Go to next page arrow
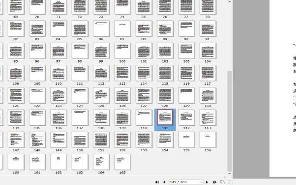The image size is (296, 185). click(x=207, y=182)
